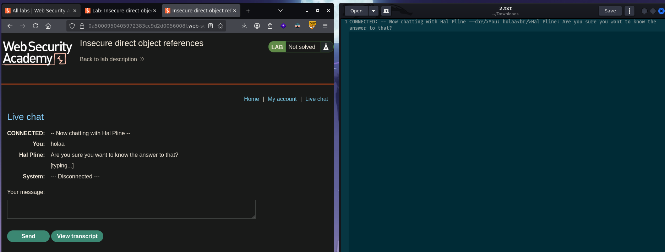Click the tracking protection shield icon

[x=72, y=26]
